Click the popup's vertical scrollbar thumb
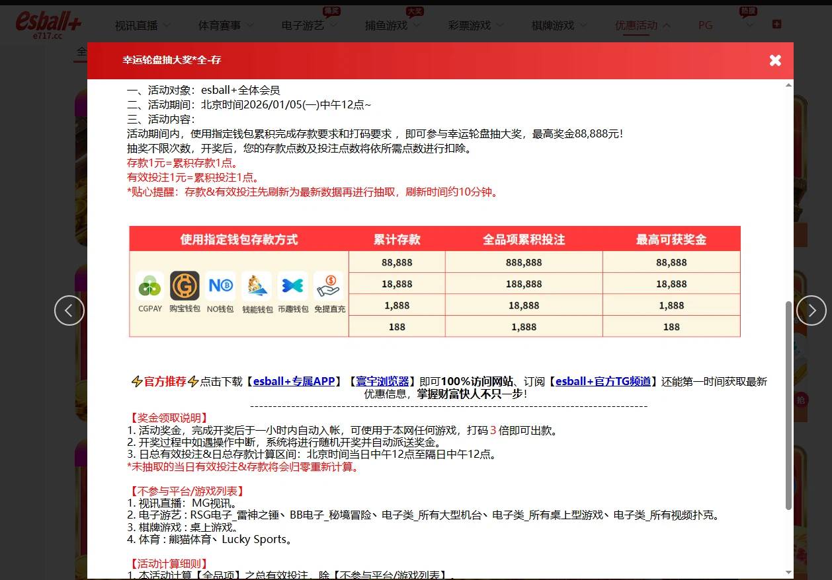This screenshot has height=580, width=832. pos(788,405)
